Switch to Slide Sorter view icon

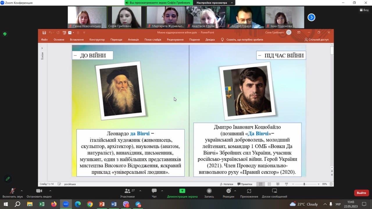[x=269, y=184]
